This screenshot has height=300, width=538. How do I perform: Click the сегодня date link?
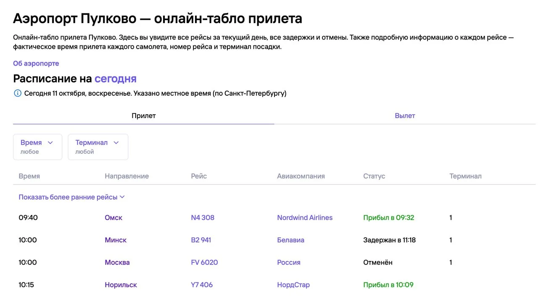point(116,79)
